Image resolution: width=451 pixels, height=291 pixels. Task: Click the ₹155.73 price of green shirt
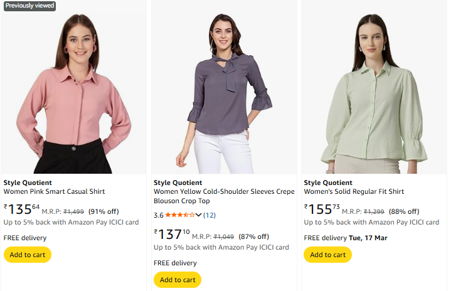pyautogui.click(x=322, y=209)
